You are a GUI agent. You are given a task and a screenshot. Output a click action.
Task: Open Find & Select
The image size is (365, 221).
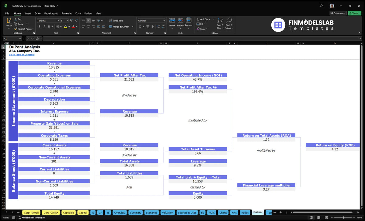point(229,23)
